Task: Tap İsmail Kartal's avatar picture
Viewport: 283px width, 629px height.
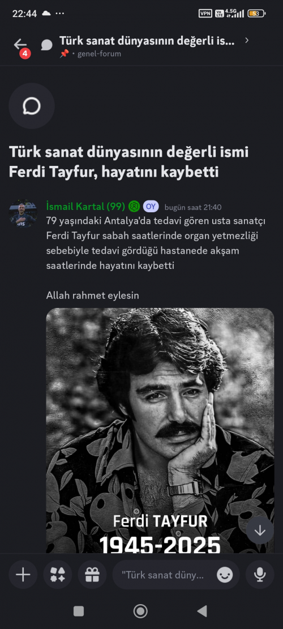Action: coord(23,213)
